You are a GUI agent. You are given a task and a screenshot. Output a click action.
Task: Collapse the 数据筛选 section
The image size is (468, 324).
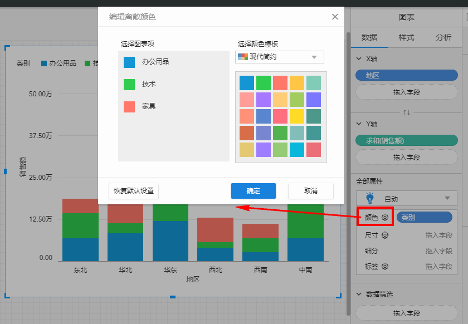[x=359, y=294]
